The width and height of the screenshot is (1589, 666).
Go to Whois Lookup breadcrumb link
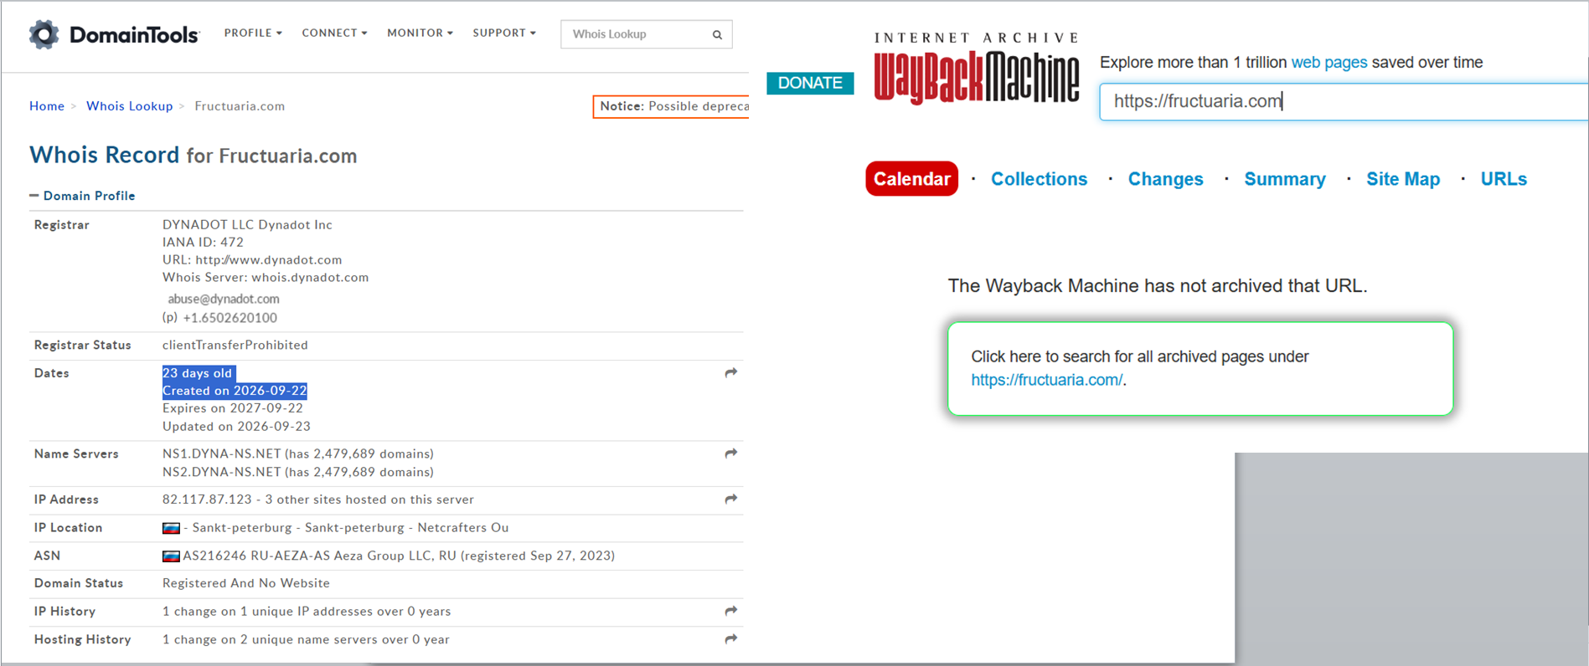click(130, 106)
